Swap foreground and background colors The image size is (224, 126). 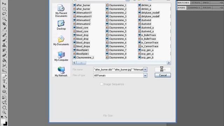coord(6,117)
